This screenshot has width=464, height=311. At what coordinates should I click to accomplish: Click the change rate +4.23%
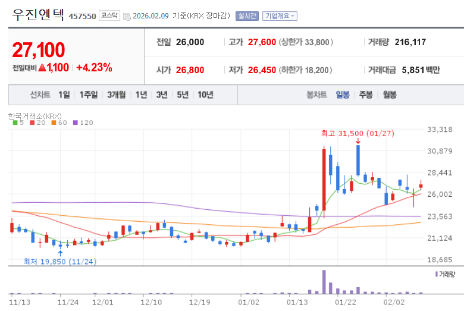pos(94,67)
